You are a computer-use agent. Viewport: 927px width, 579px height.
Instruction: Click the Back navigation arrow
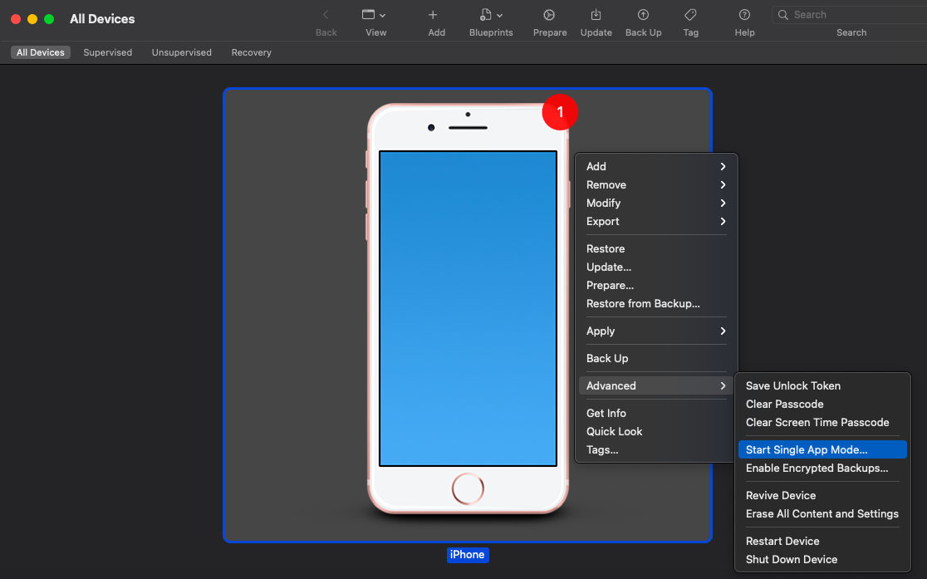click(x=326, y=15)
